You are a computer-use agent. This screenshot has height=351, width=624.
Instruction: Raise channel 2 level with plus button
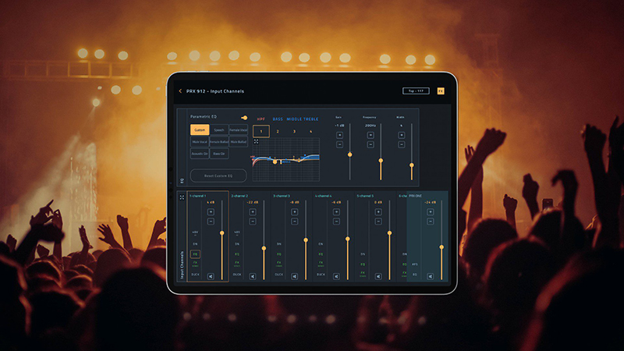(x=253, y=212)
